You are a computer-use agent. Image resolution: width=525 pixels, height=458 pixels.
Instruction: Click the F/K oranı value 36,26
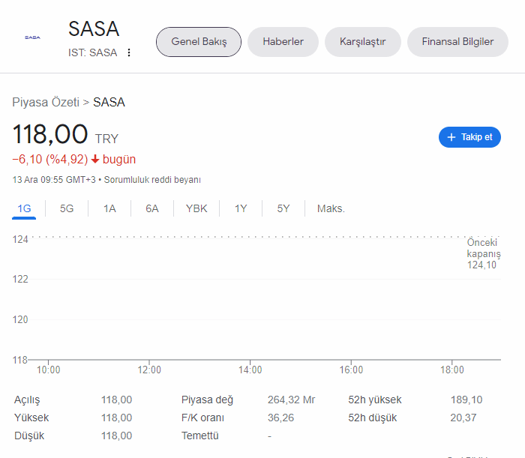click(x=280, y=418)
